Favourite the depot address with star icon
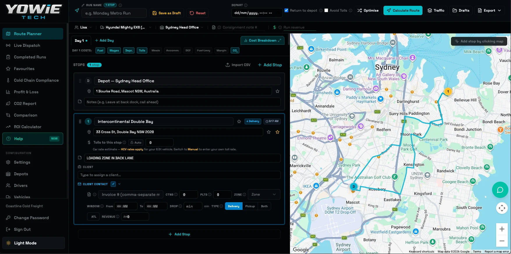511x254 pixels. 277,91
